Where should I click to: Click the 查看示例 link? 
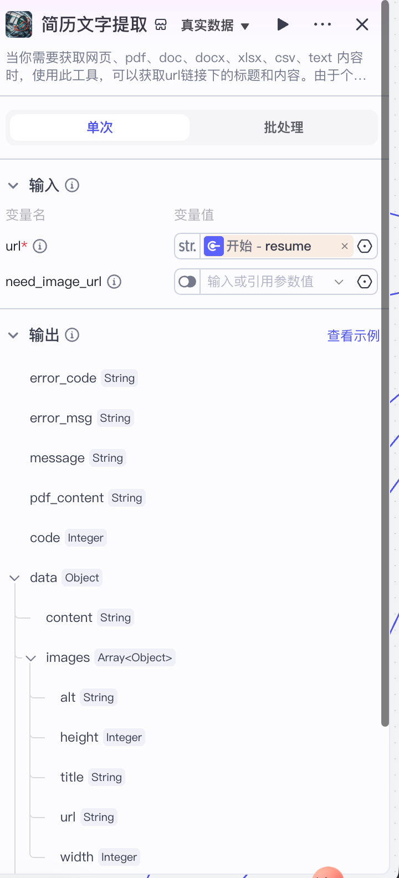353,335
